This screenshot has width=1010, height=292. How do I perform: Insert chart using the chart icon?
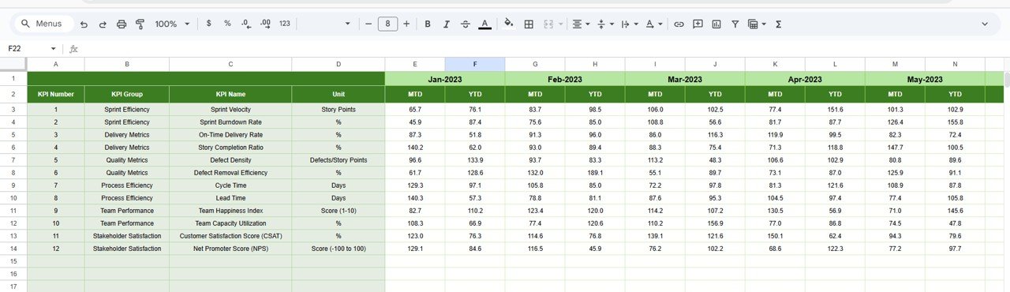point(716,24)
